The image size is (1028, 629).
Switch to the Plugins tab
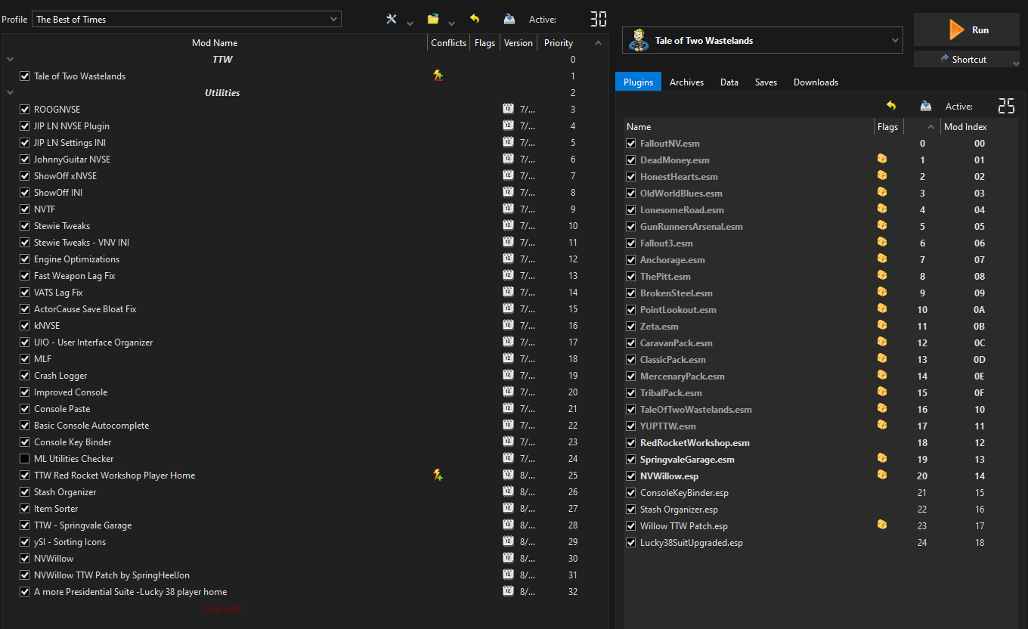(x=638, y=82)
